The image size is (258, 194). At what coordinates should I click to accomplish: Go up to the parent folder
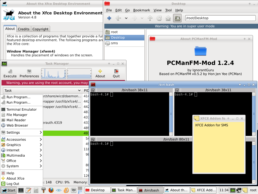tap(150, 18)
